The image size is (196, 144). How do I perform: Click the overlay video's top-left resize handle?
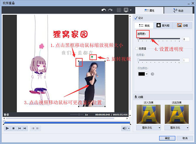coord(79,61)
